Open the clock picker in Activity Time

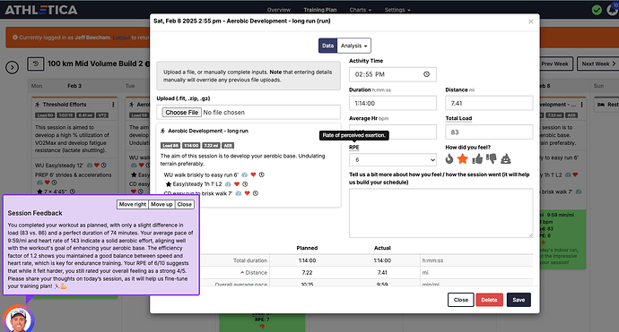pyautogui.click(x=426, y=74)
